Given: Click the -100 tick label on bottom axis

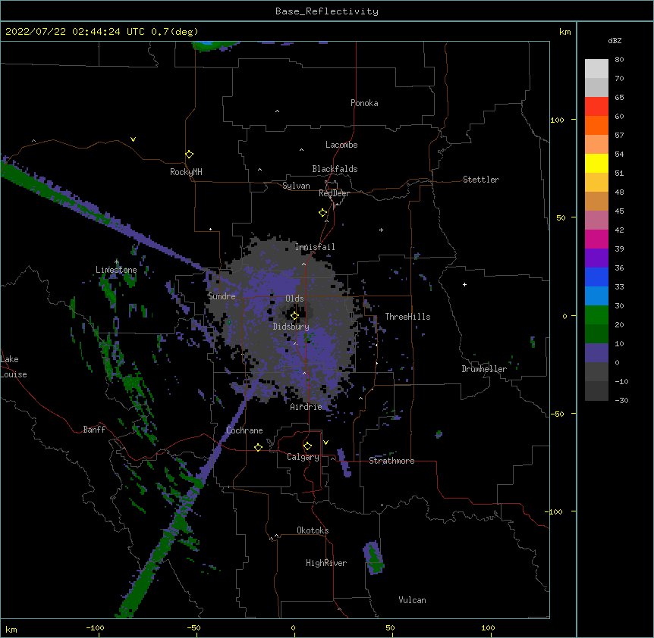Looking at the screenshot, I should [x=95, y=628].
